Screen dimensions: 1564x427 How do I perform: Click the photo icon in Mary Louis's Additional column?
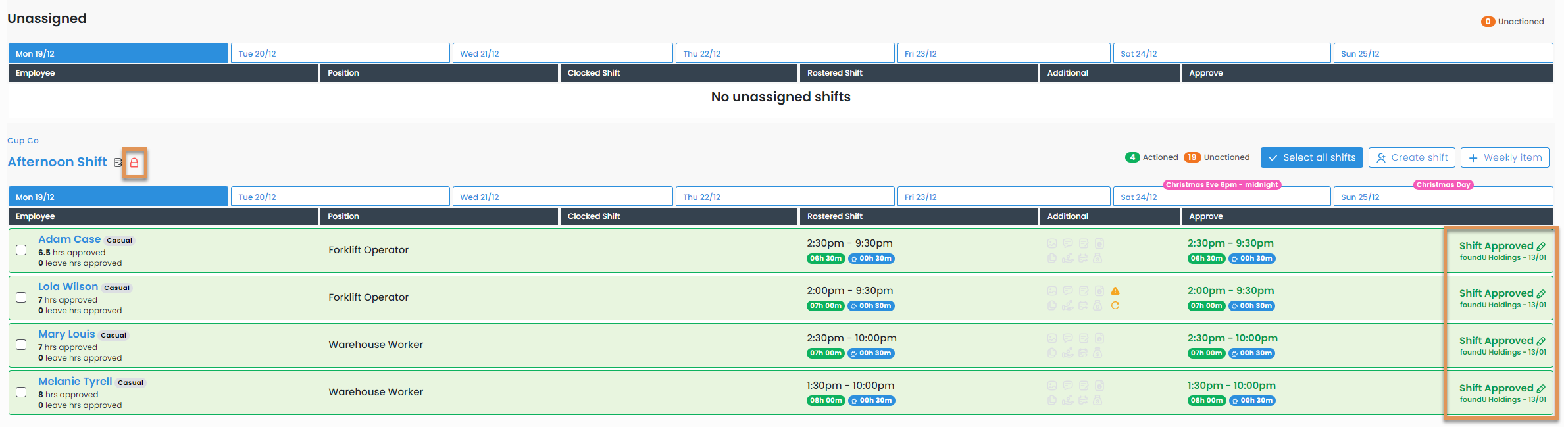point(1052,338)
